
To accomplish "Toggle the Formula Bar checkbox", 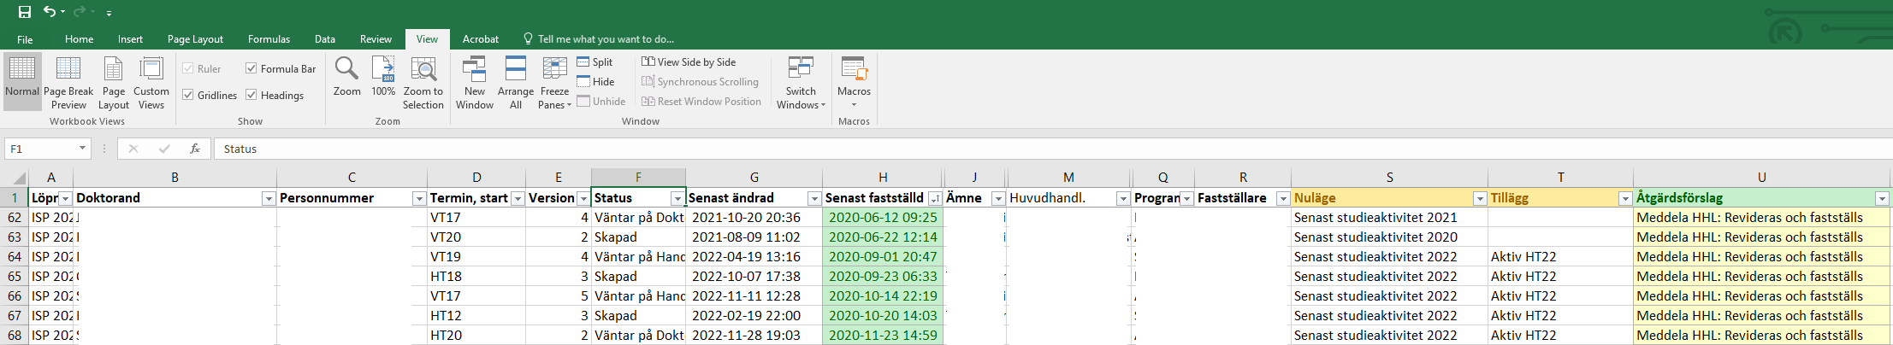I will click(x=251, y=68).
